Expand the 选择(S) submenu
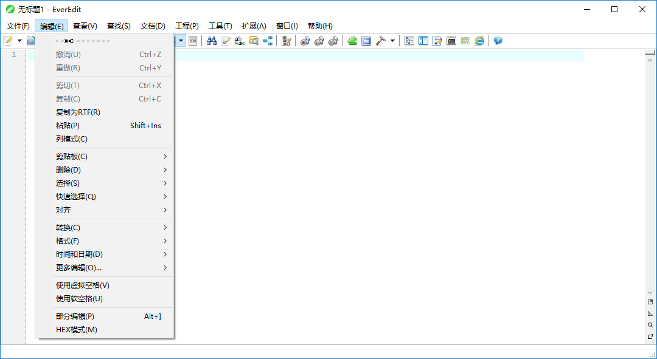 [x=105, y=183]
